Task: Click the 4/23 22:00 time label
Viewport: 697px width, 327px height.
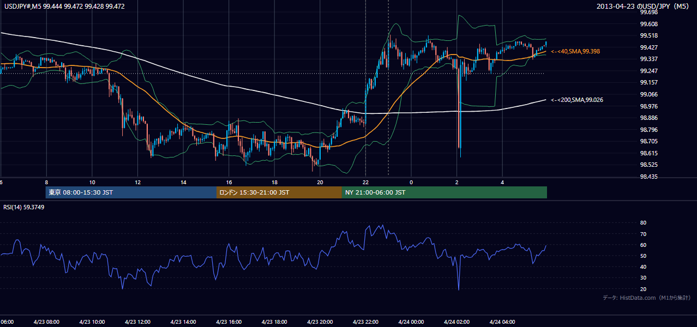Action: coord(366,322)
